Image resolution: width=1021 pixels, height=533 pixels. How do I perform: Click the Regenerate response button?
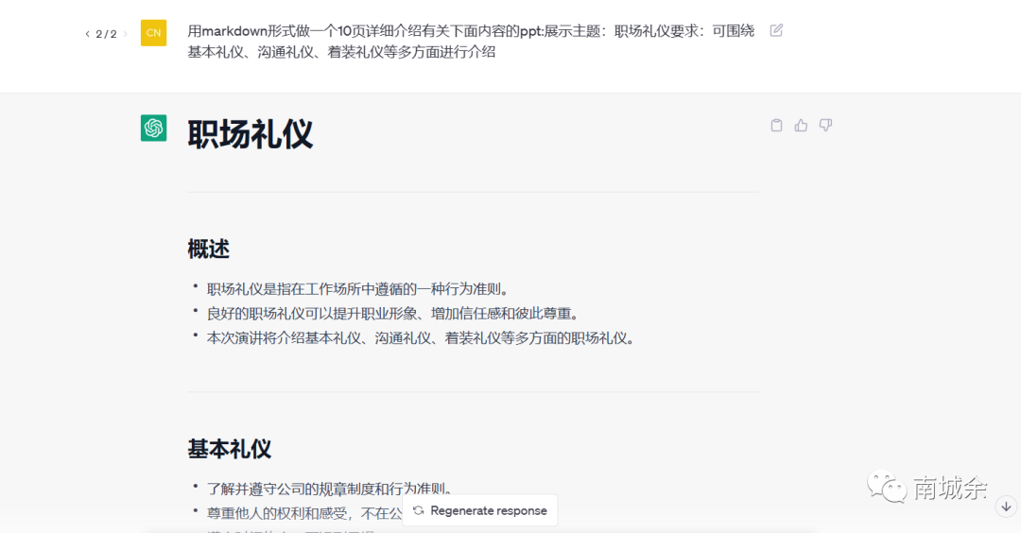click(480, 510)
